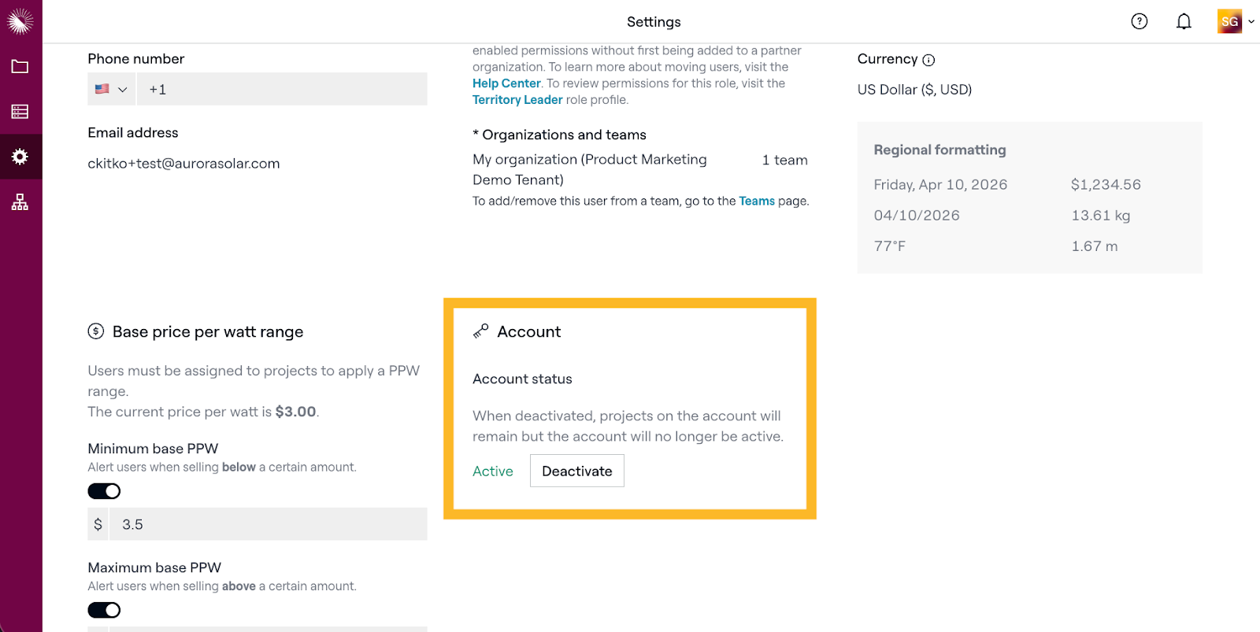
Task: Expand the country flag code dropdown
Action: (111, 89)
